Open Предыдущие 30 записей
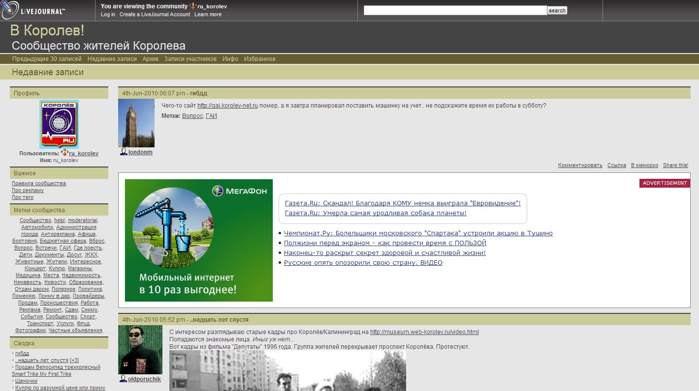The width and height of the screenshot is (699, 391). click(x=47, y=59)
